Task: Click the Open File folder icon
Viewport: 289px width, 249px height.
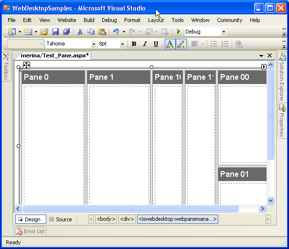Action: (x=44, y=32)
